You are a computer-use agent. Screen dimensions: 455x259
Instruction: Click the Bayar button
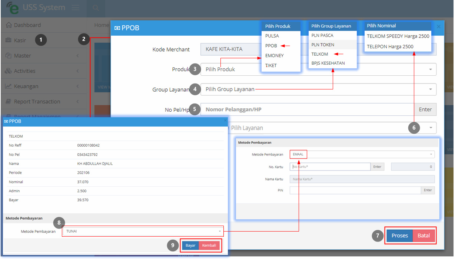(190, 245)
